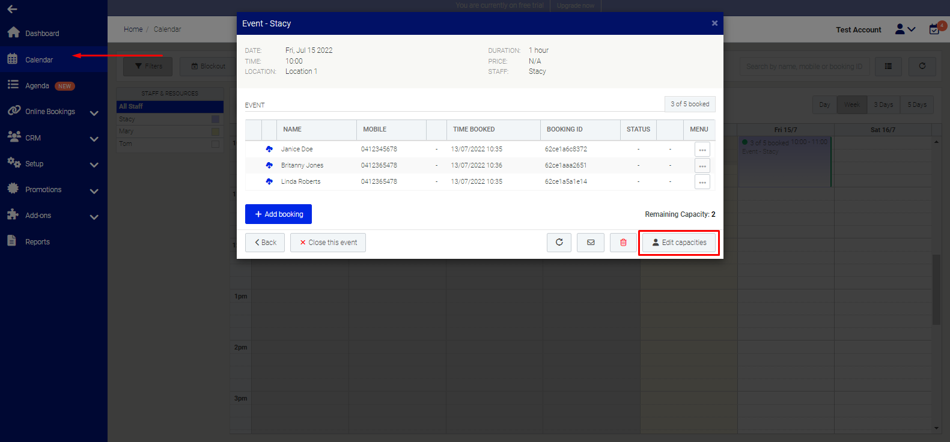Open the Dashboard home icon

tap(13, 32)
